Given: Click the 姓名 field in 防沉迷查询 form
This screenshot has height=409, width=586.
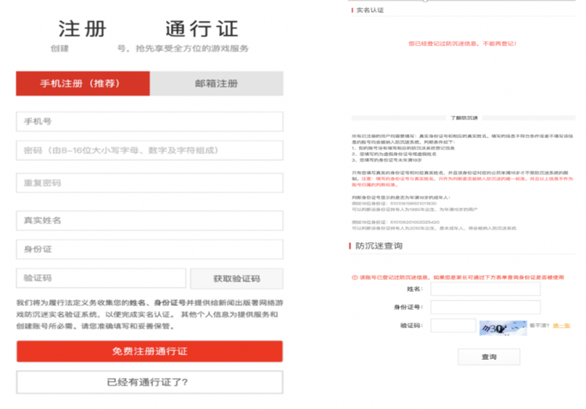Looking at the screenshot, I should pos(485,289).
